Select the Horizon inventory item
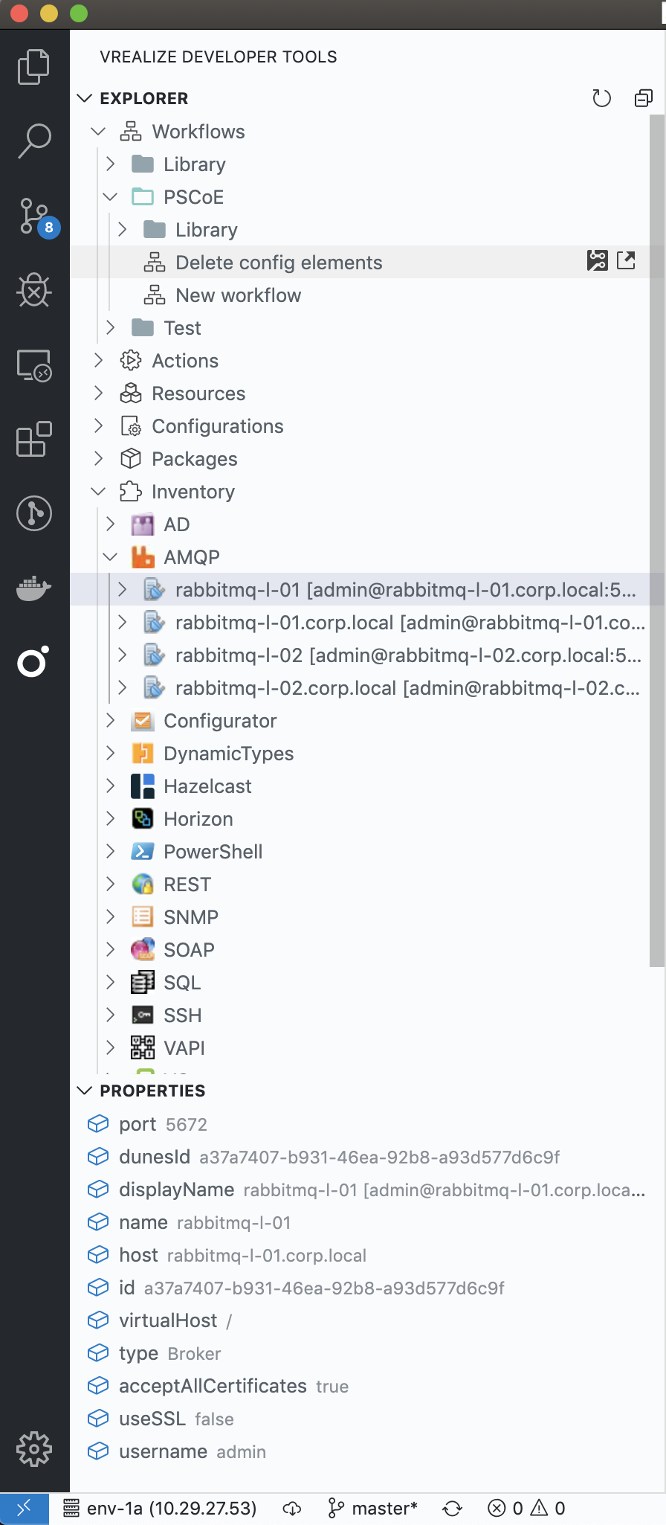 pos(198,819)
